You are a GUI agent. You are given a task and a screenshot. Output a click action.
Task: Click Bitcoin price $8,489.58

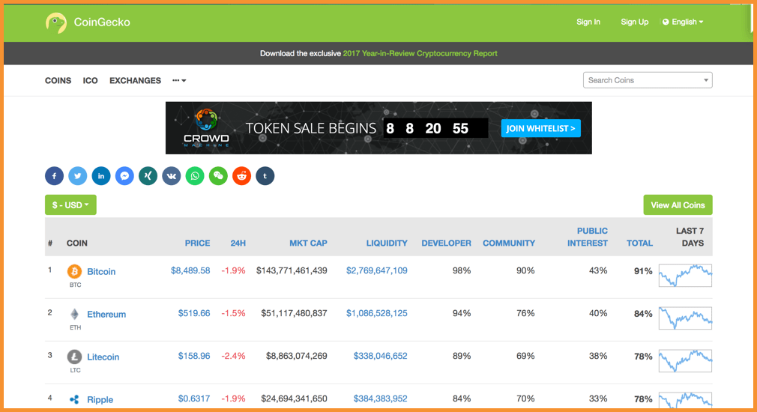click(x=190, y=270)
